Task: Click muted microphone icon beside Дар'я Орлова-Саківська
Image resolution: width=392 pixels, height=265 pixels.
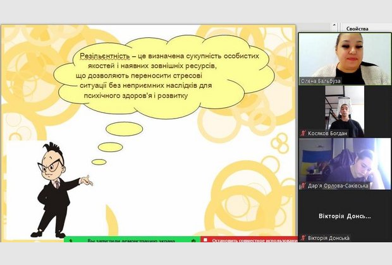Action: coord(303,185)
